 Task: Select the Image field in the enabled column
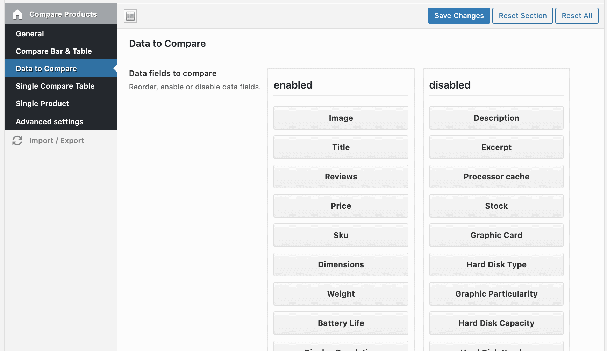[341, 118]
